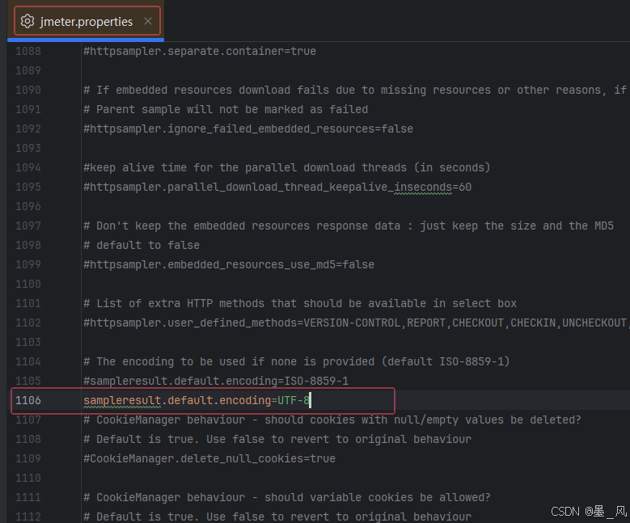The image size is (630, 523).
Task: Click '#httpsampler.ignore_failed_embedded_resources=false' line
Action: (248, 129)
